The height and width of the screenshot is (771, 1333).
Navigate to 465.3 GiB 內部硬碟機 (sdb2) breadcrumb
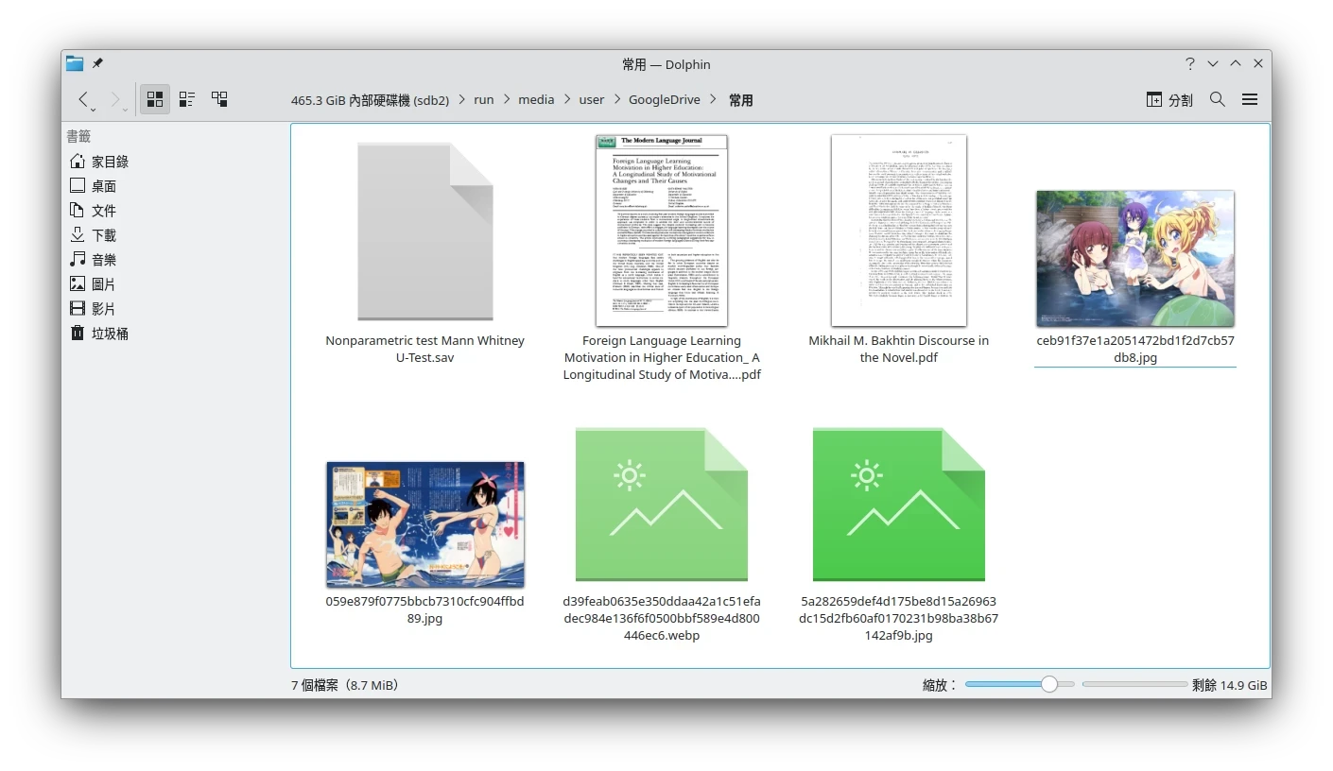tap(370, 100)
